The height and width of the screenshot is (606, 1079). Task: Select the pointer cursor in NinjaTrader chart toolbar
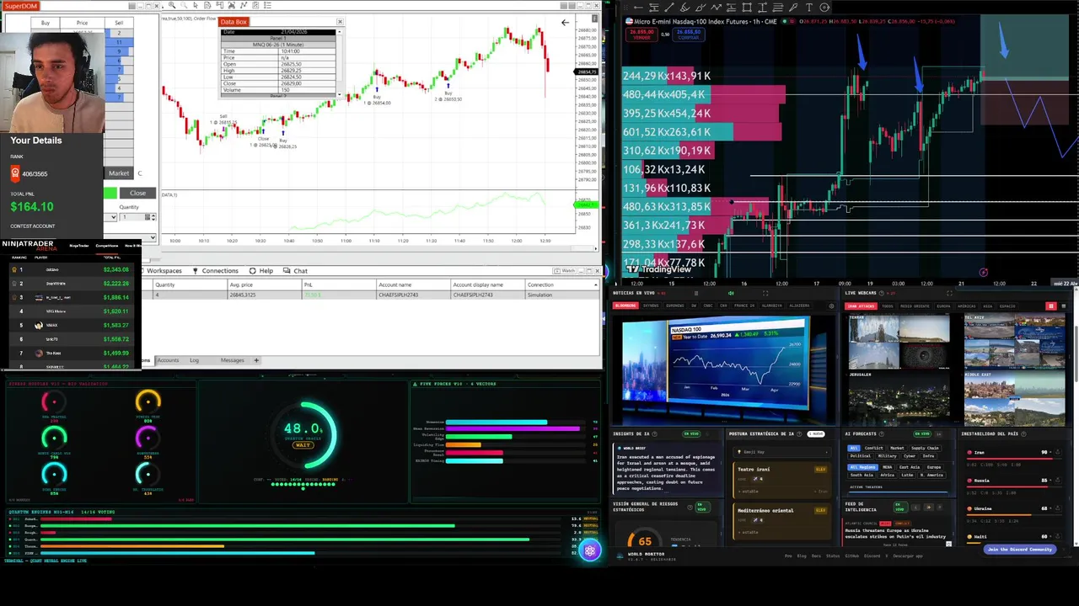coord(196,5)
